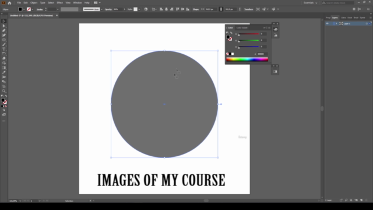Click the shape width field in the control bar
The height and width of the screenshot is (210, 373).
coord(210,9)
